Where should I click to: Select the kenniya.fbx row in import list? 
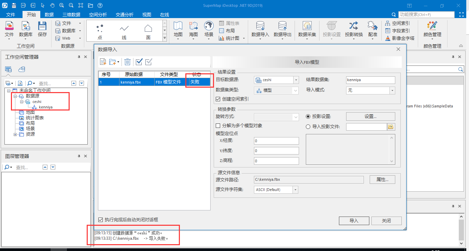click(x=154, y=82)
